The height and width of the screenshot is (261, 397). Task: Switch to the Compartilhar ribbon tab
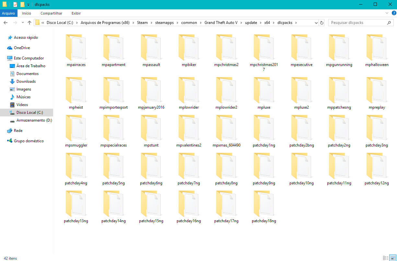pos(51,13)
